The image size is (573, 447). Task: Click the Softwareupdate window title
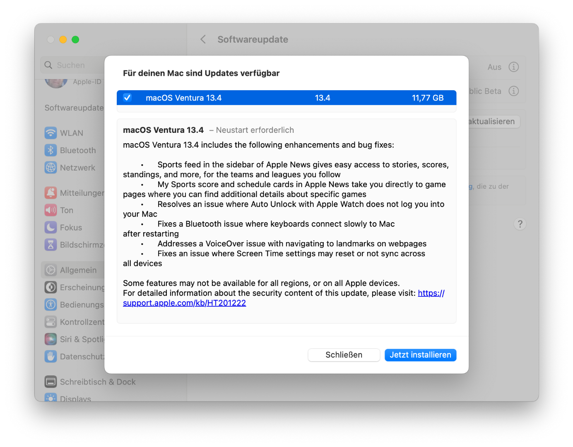[x=253, y=40]
